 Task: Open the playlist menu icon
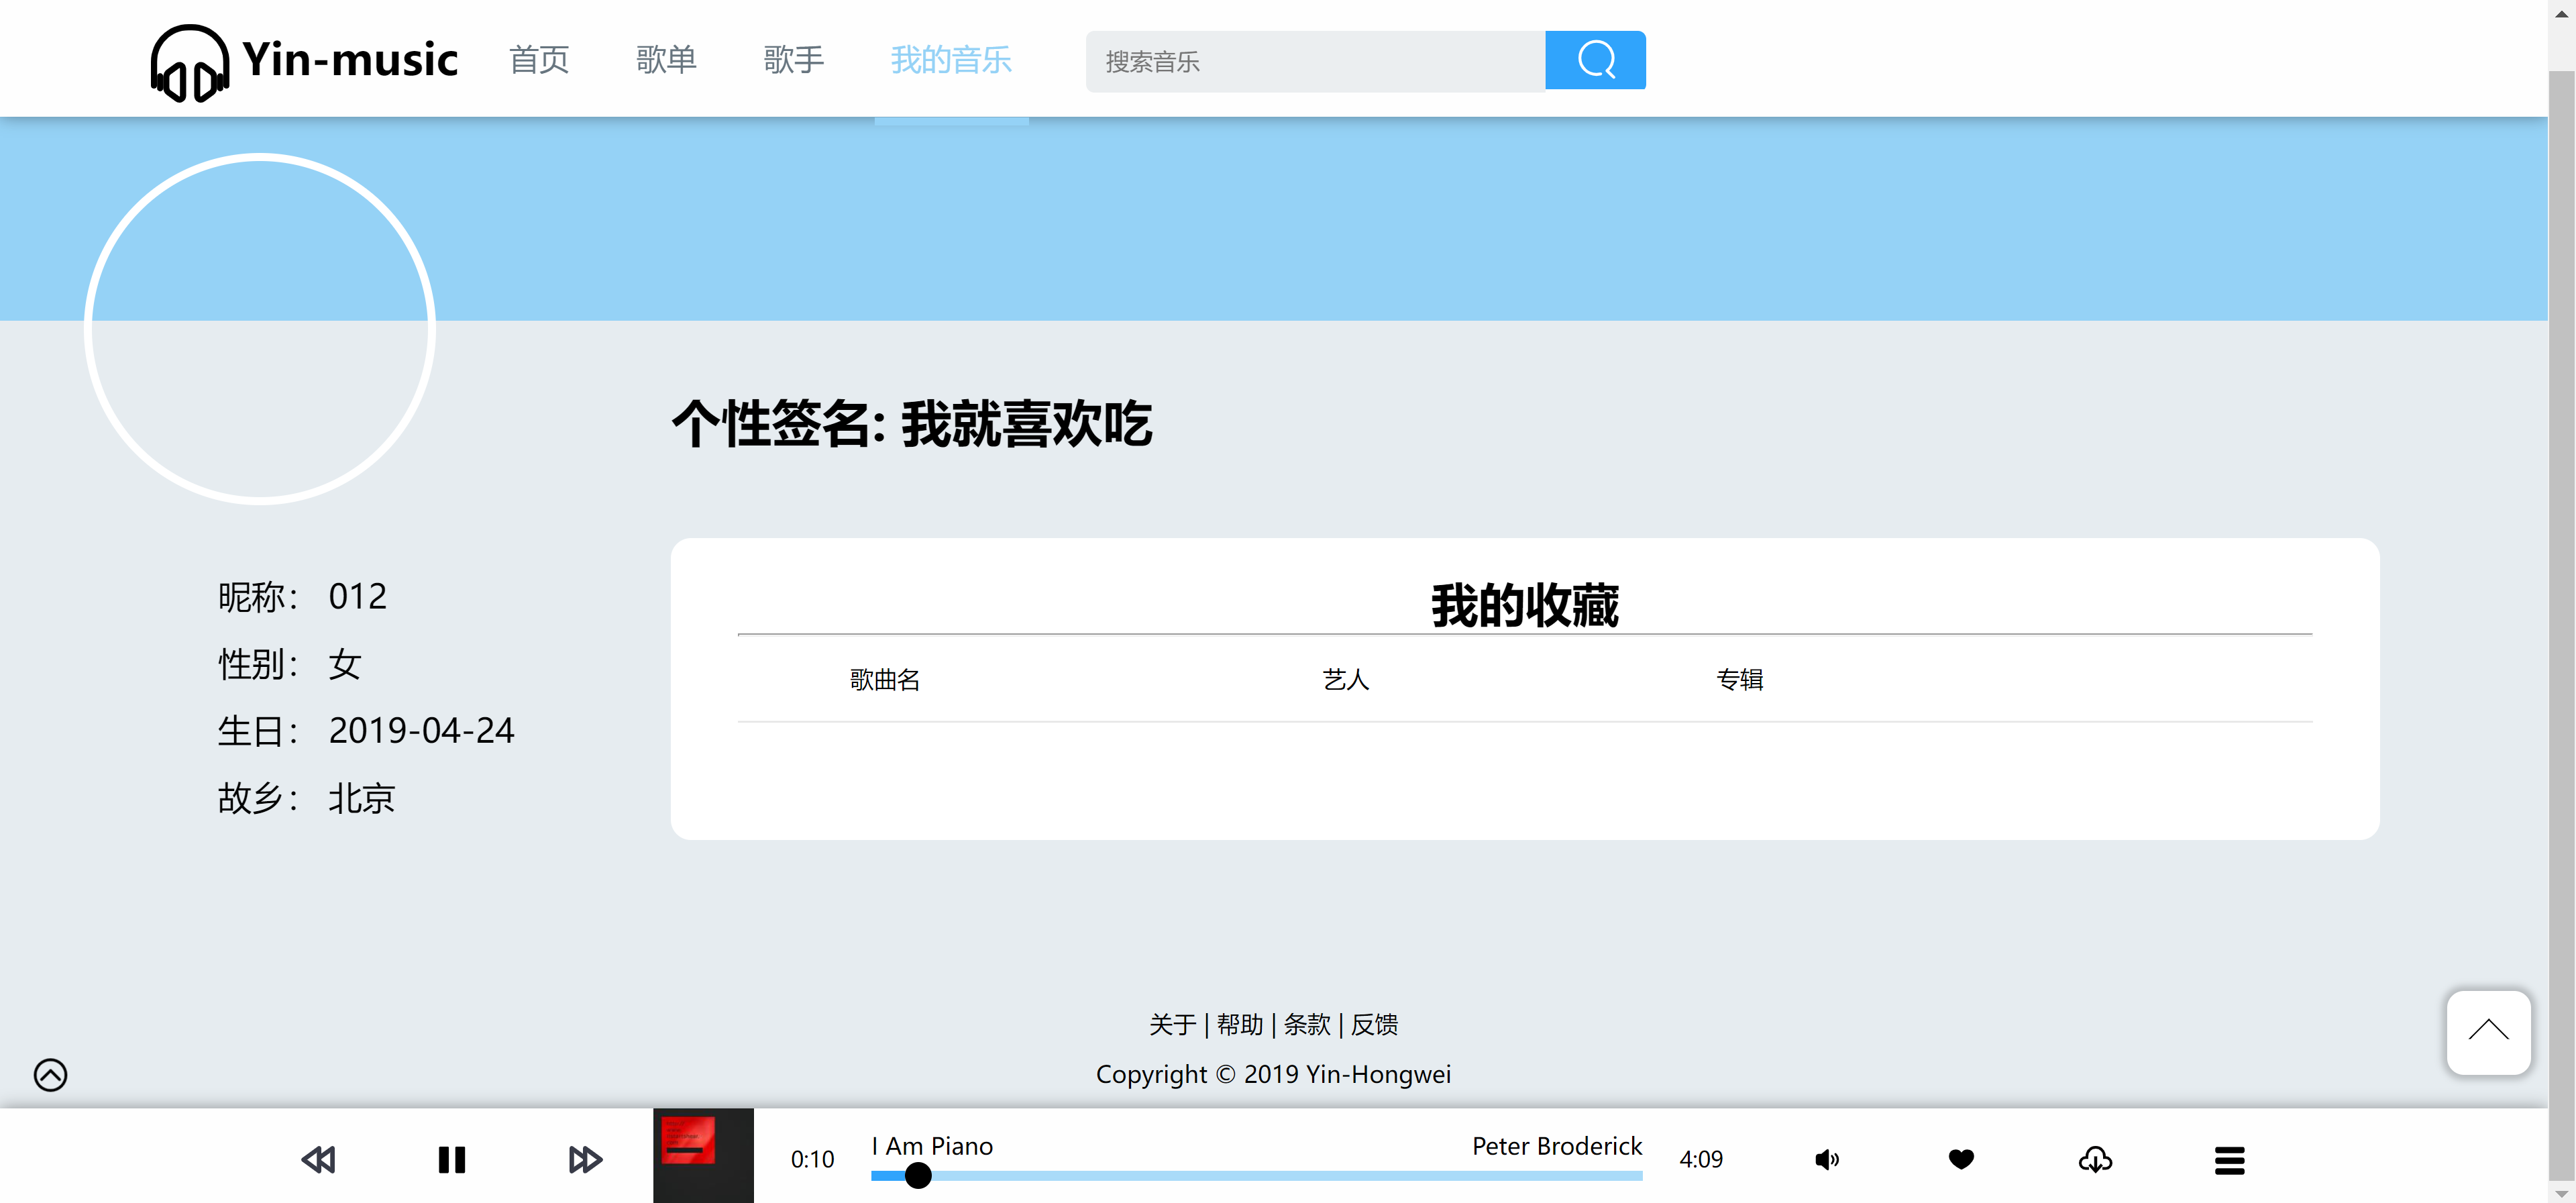point(2229,1160)
